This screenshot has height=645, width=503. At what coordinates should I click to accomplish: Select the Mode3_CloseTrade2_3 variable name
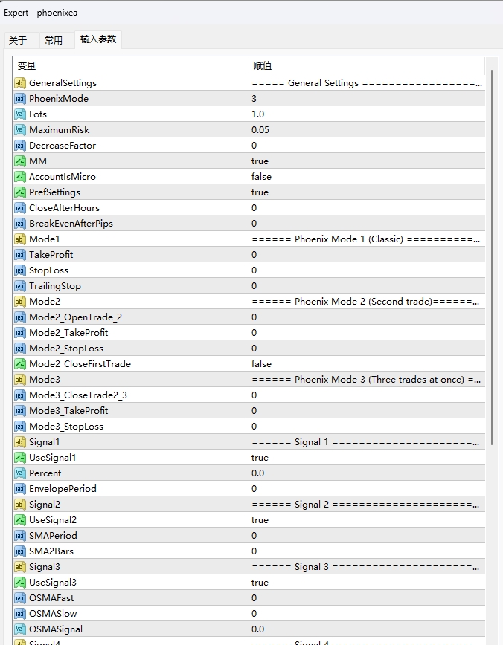tap(78, 395)
